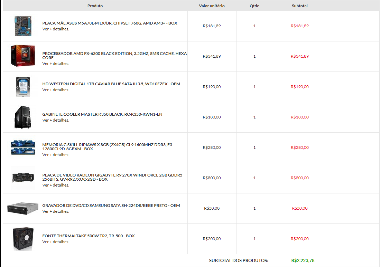Screen dimensions: 380x267
Task: Click the Valor unitário column header
Action: [212, 6]
